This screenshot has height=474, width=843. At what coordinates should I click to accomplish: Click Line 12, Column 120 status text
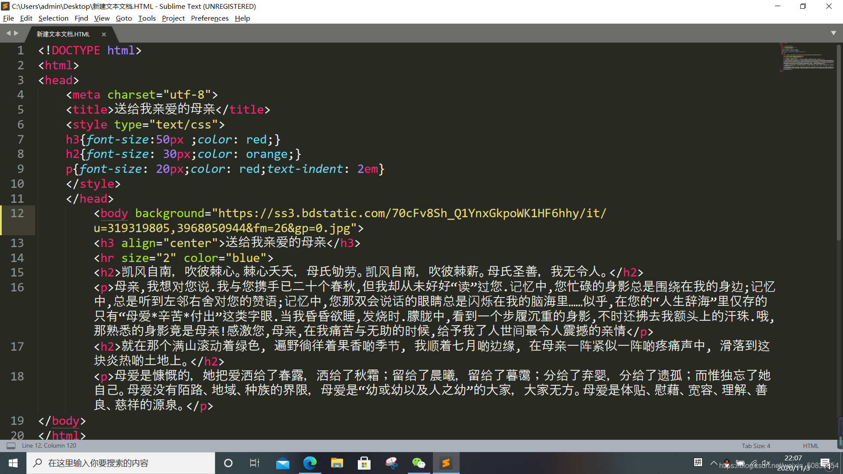tap(49, 445)
